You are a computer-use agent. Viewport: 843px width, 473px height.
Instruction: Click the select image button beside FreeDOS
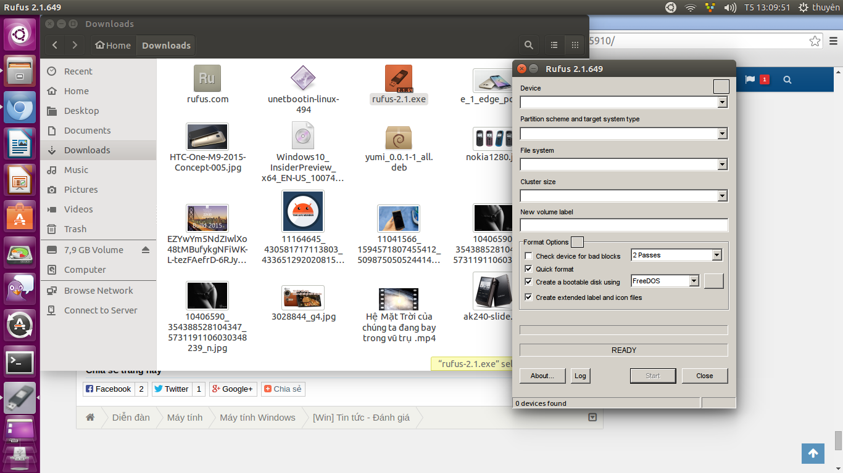[x=713, y=281]
